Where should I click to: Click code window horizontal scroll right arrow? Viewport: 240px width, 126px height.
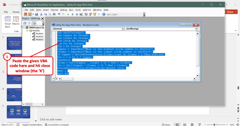pyautogui.click(x=194, y=79)
